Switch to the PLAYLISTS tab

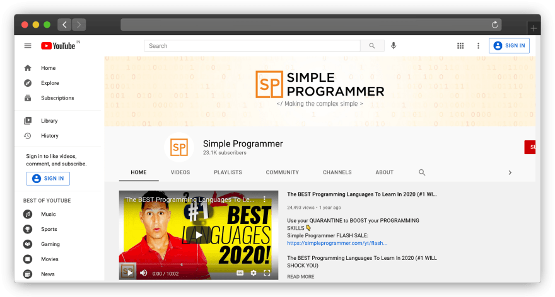(x=228, y=172)
